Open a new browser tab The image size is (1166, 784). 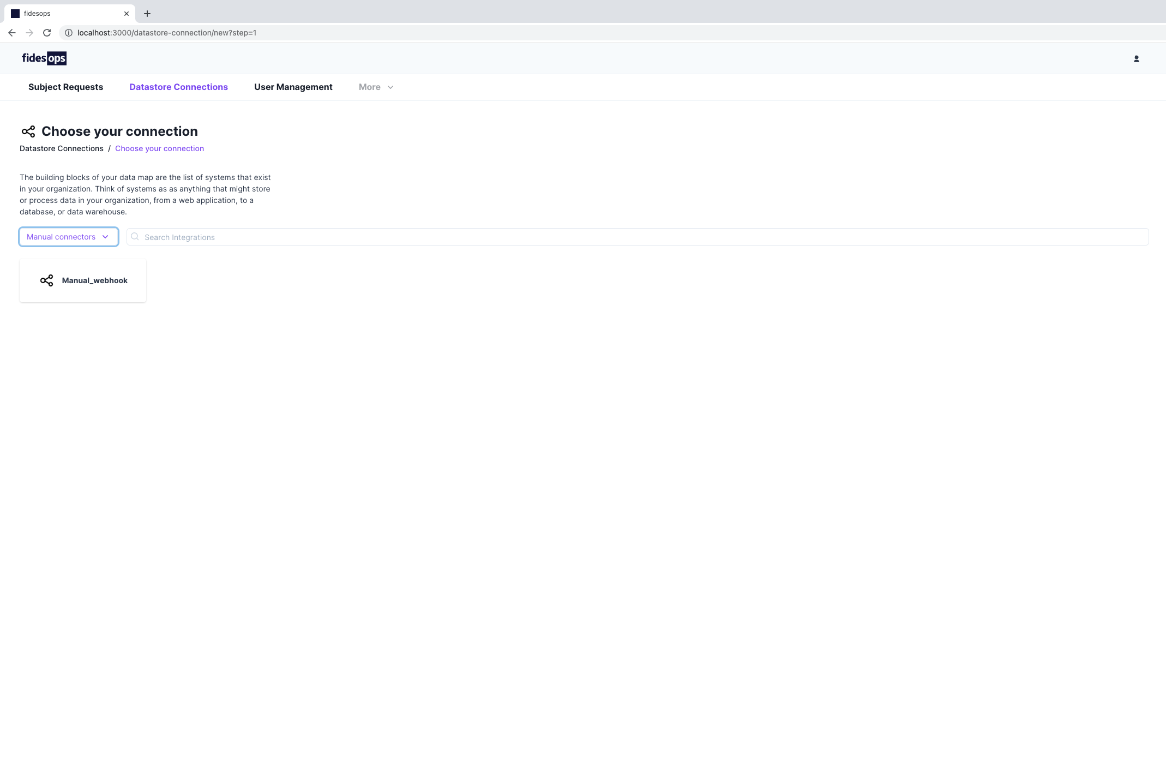(x=147, y=14)
